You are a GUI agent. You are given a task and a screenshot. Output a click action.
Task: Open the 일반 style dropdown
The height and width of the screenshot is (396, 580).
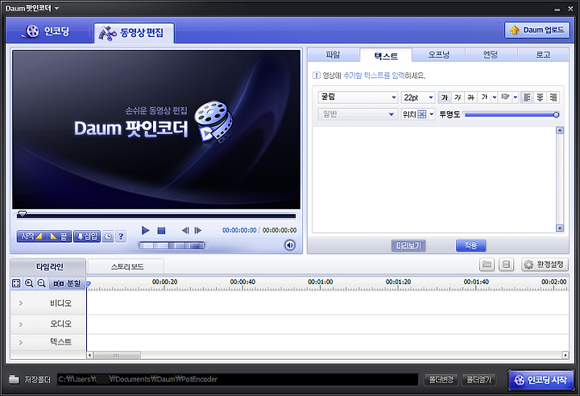(358, 114)
